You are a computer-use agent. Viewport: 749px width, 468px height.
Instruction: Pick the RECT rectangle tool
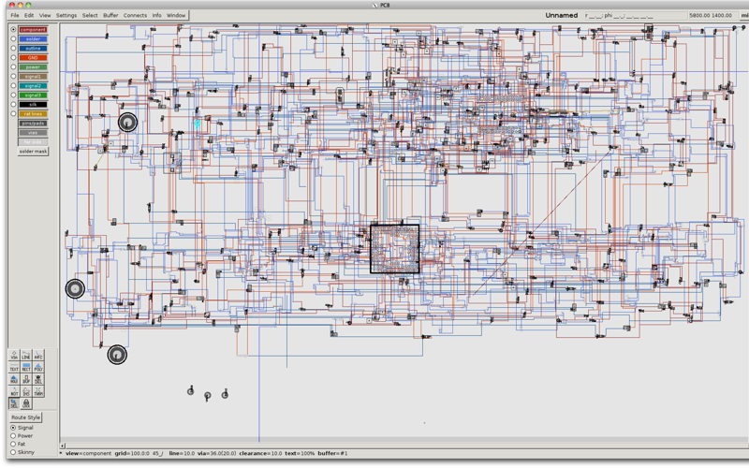click(x=26, y=368)
